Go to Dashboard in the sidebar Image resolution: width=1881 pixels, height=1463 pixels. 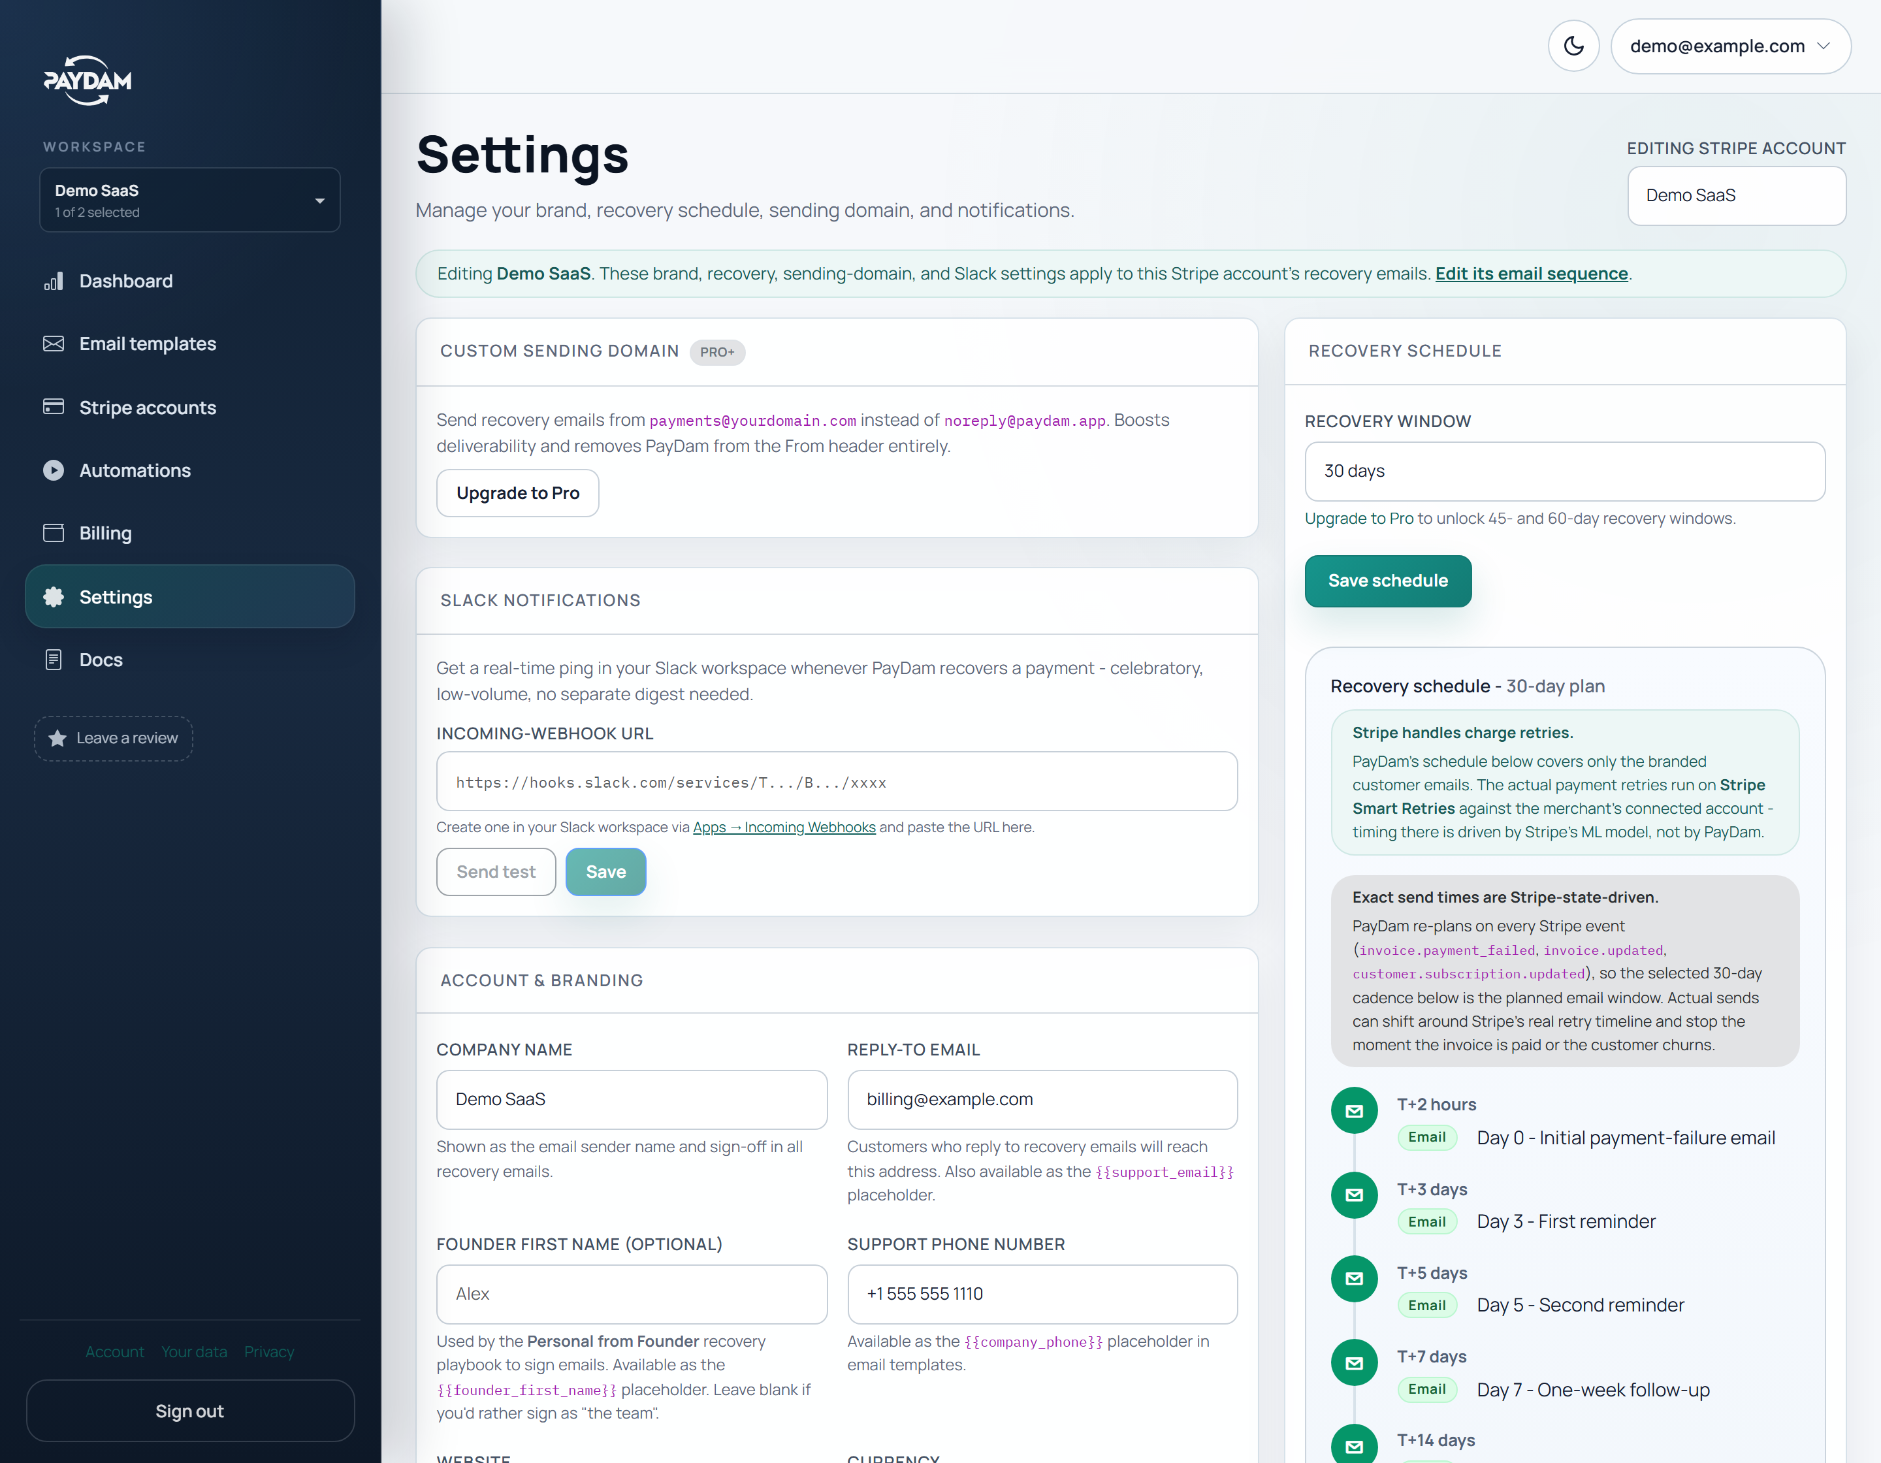pos(189,281)
